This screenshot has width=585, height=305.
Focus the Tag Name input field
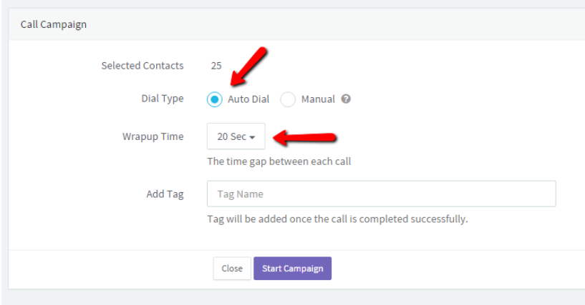point(382,194)
